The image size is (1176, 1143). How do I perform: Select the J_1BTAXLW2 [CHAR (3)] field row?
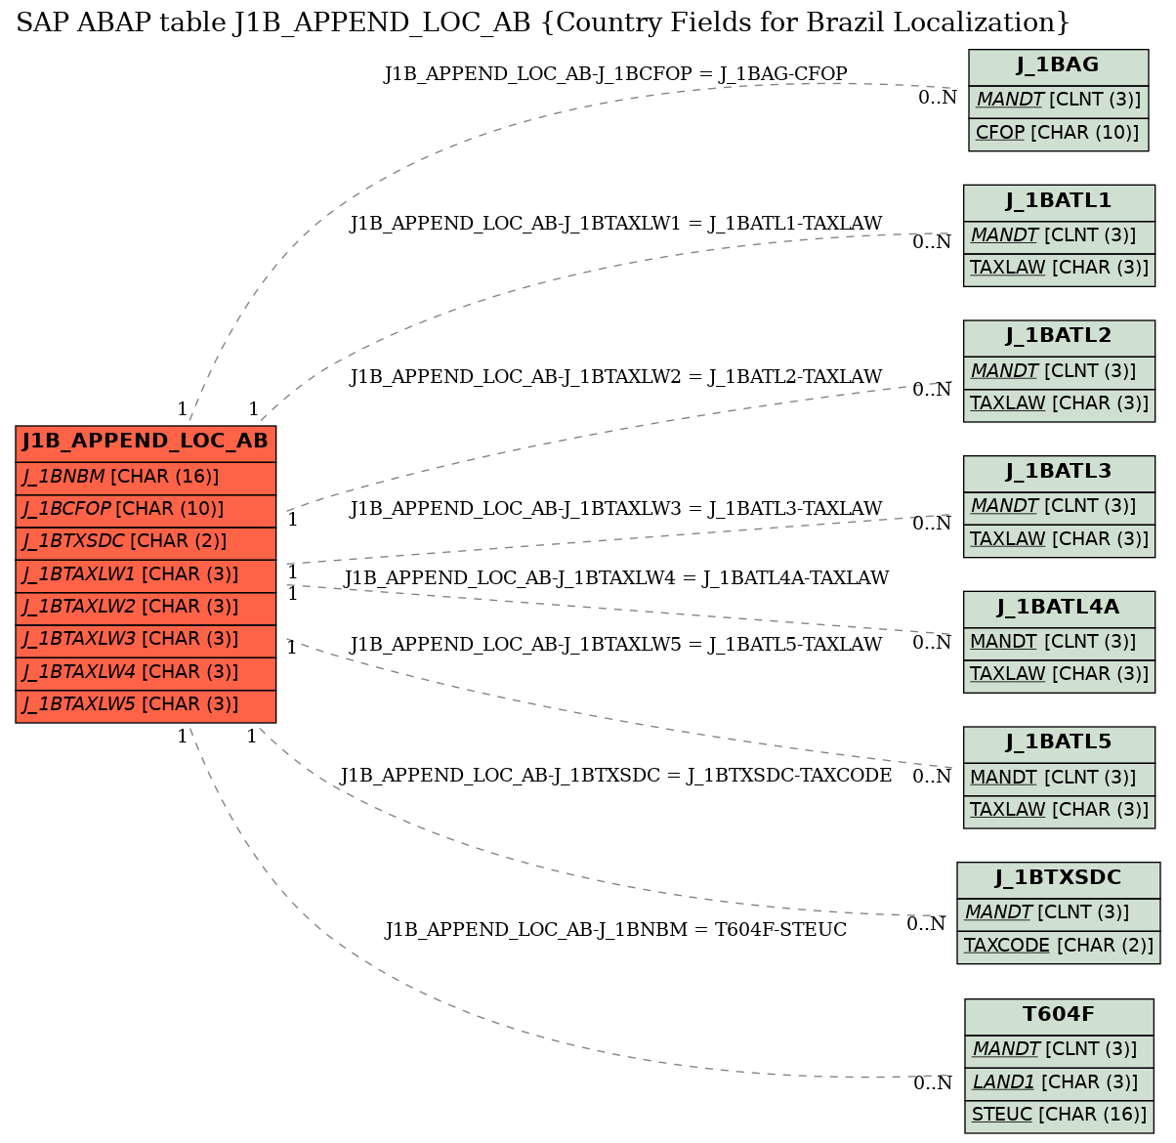point(146,608)
